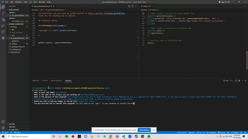Open Edit menu
This screenshot has height=139, width=248.
(11, 2)
